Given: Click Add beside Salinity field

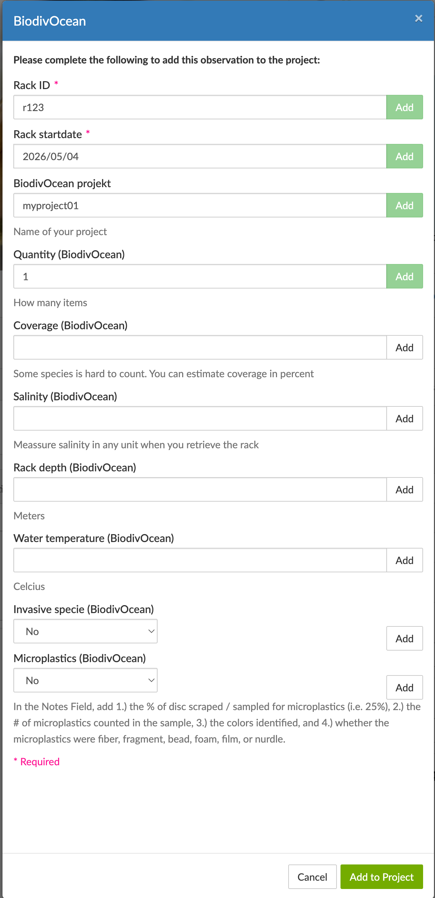Looking at the screenshot, I should [x=405, y=418].
